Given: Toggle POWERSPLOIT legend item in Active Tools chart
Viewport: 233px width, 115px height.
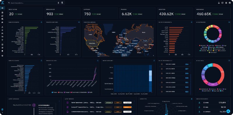Looking at the screenshot, I should 203,89.
